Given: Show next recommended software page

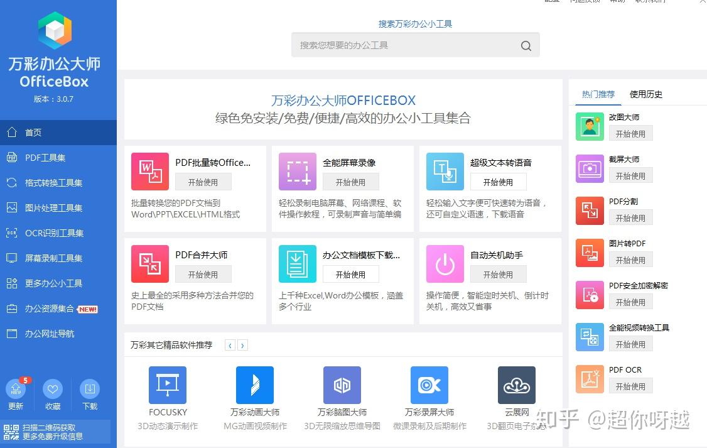Looking at the screenshot, I should 242,345.
